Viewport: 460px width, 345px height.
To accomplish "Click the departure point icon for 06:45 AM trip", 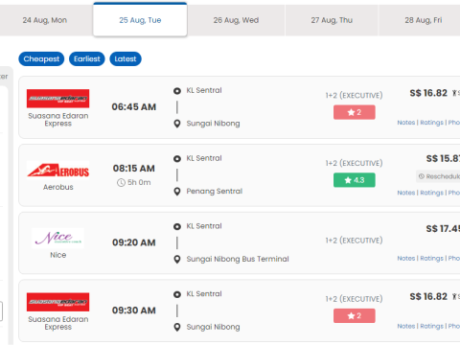I will tap(177, 91).
